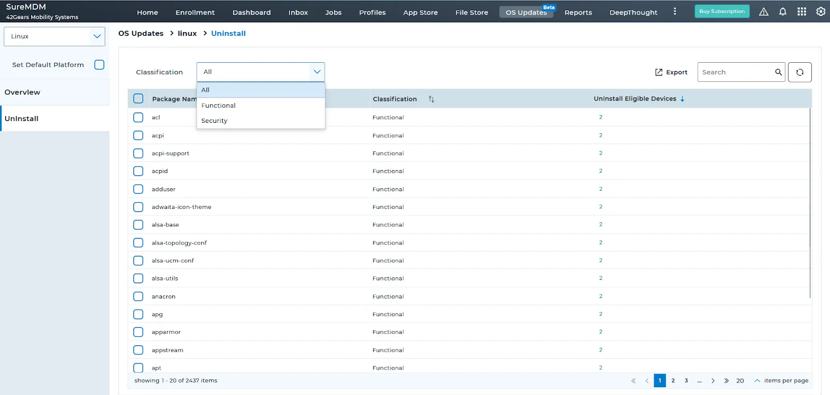Click the warning triangle alert icon
Image resolution: width=830 pixels, height=395 pixels.
point(764,11)
